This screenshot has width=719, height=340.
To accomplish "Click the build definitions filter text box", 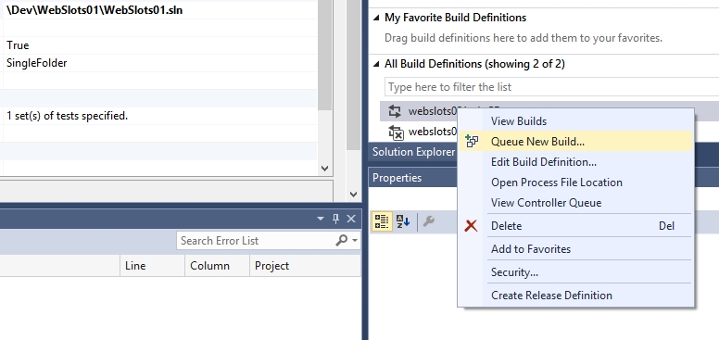I will pos(551,86).
